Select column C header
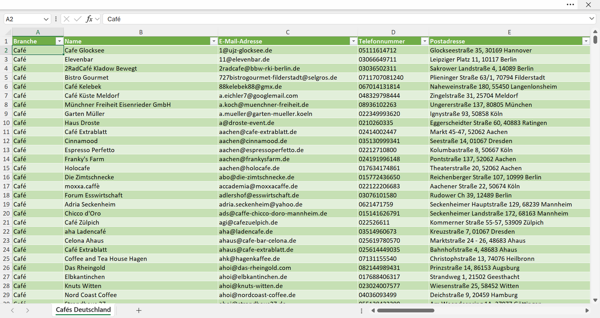The image size is (600, 318). (288, 32)
